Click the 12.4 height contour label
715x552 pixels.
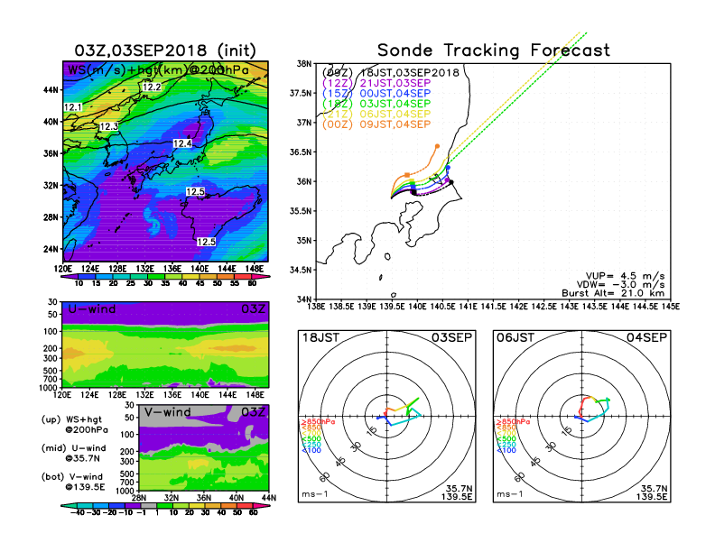tap(182, 143)
